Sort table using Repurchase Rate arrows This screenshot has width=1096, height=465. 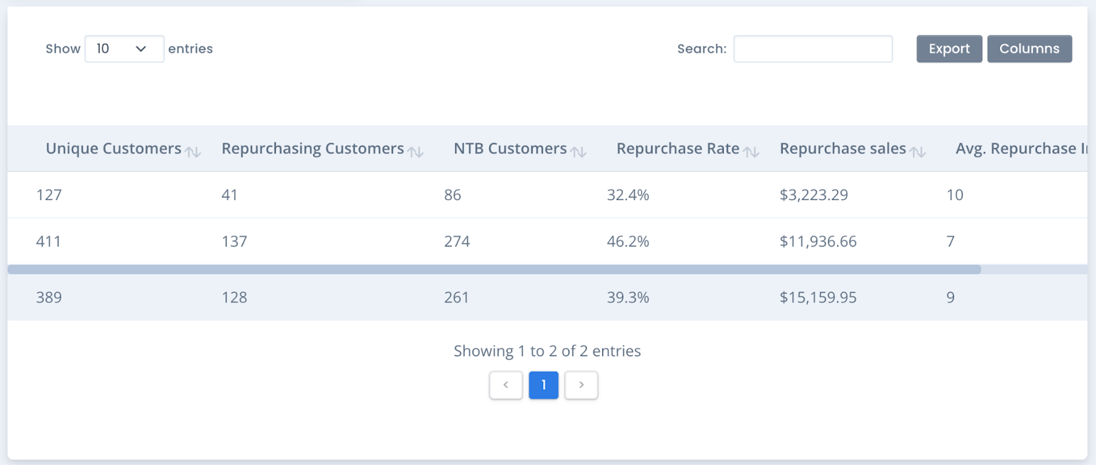point(751,152)
